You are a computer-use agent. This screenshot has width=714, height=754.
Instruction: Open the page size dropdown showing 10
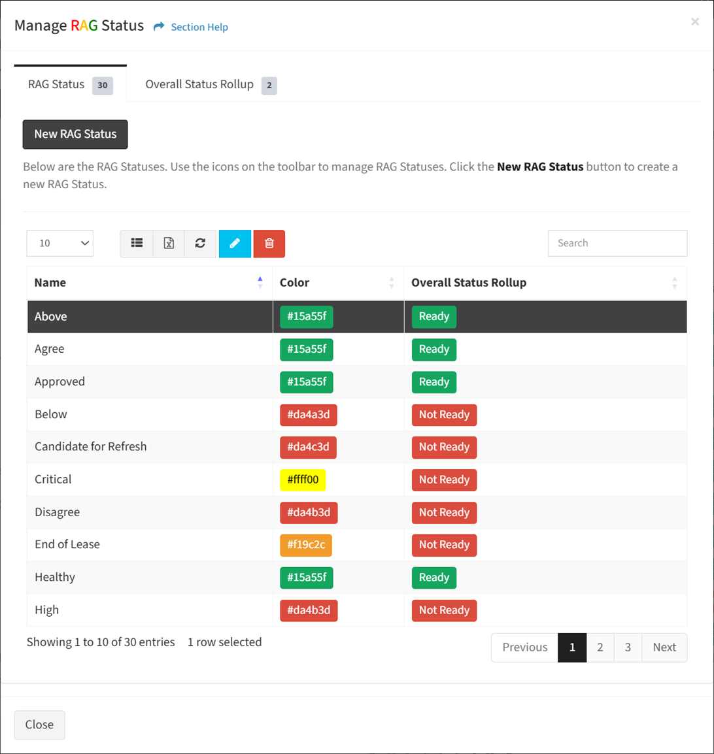(x=59, y=243)
